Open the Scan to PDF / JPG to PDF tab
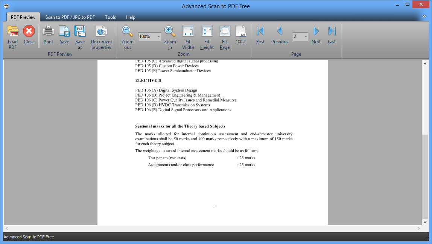Viewport: 432px width, 244px height. pos(70,17)
